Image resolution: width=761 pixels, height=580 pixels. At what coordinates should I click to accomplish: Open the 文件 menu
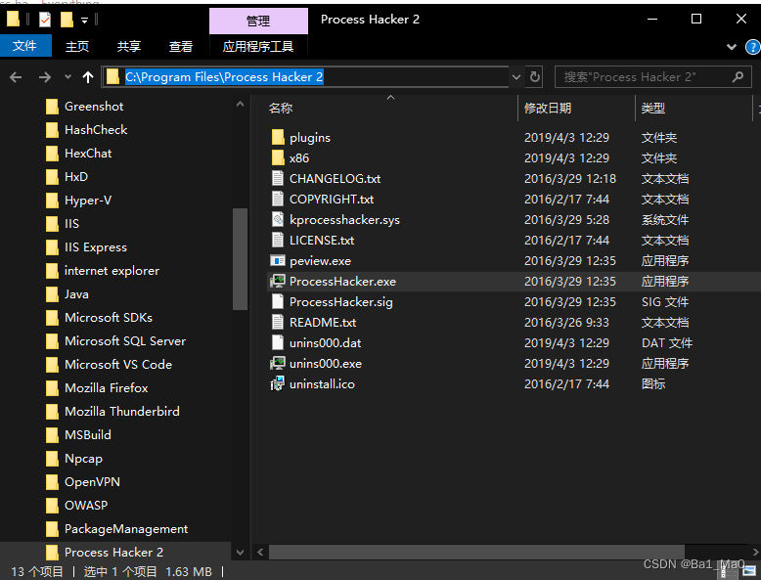click(24, 46)
